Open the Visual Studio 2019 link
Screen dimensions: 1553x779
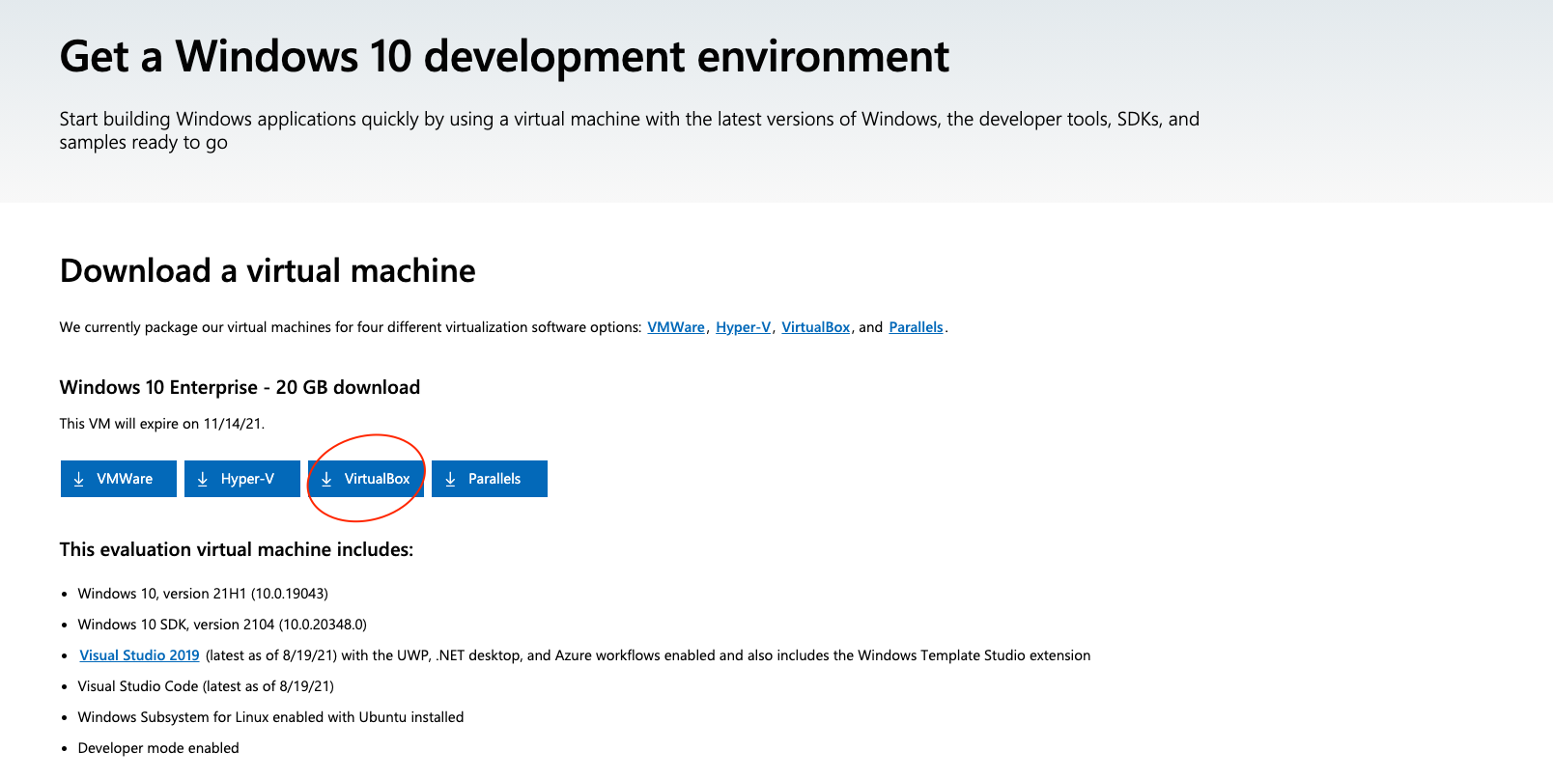(x=139, y=655)
